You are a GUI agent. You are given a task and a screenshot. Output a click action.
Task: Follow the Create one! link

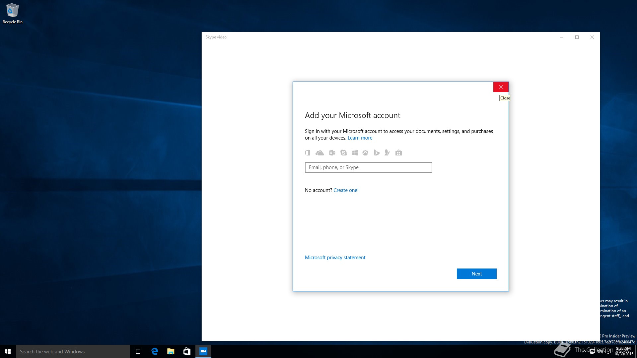tap(346, 190)
